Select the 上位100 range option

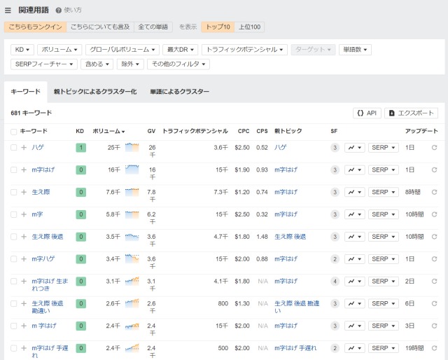coord(249,27)
